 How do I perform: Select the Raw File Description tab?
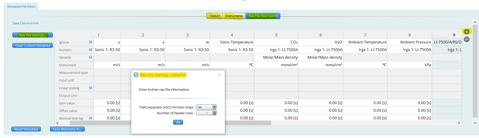point(263,16)
